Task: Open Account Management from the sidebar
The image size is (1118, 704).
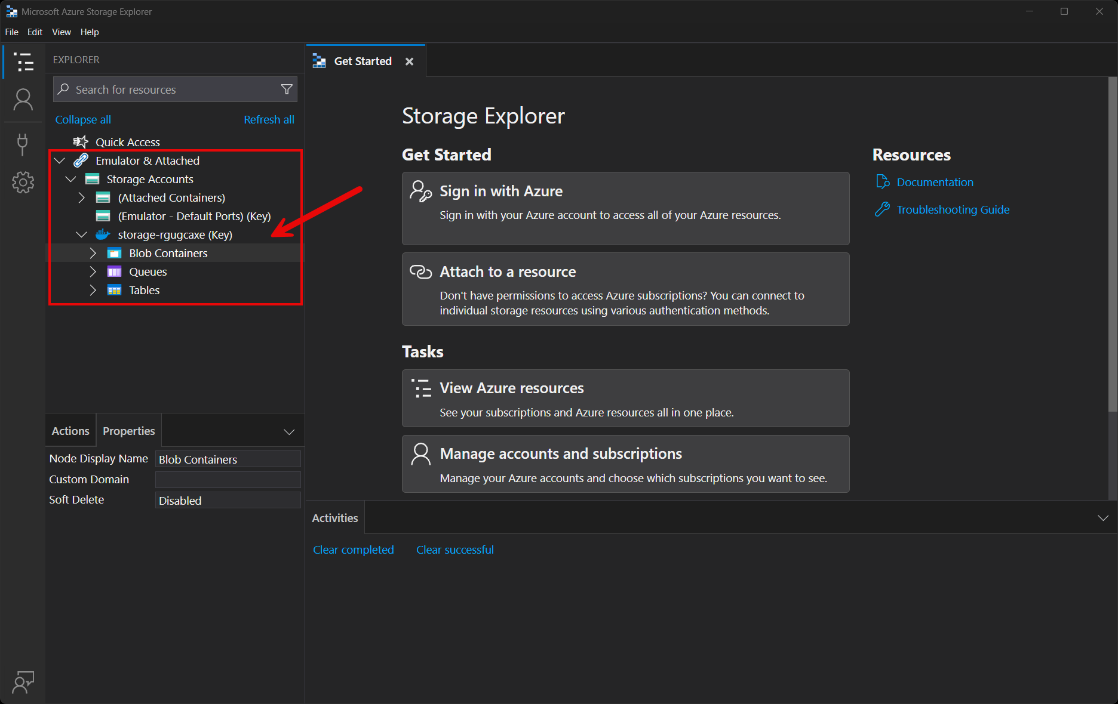Action: click(x=23, y=100)
